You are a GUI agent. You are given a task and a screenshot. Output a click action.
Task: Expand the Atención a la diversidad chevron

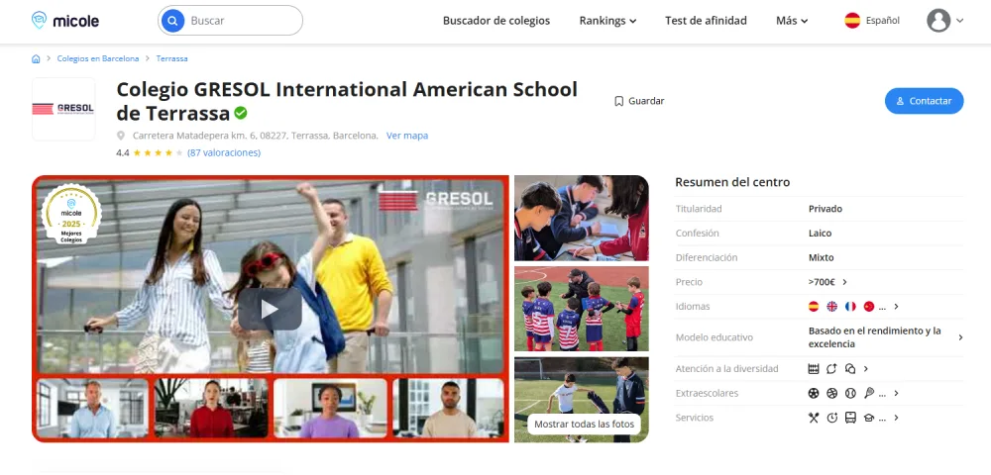866,369
